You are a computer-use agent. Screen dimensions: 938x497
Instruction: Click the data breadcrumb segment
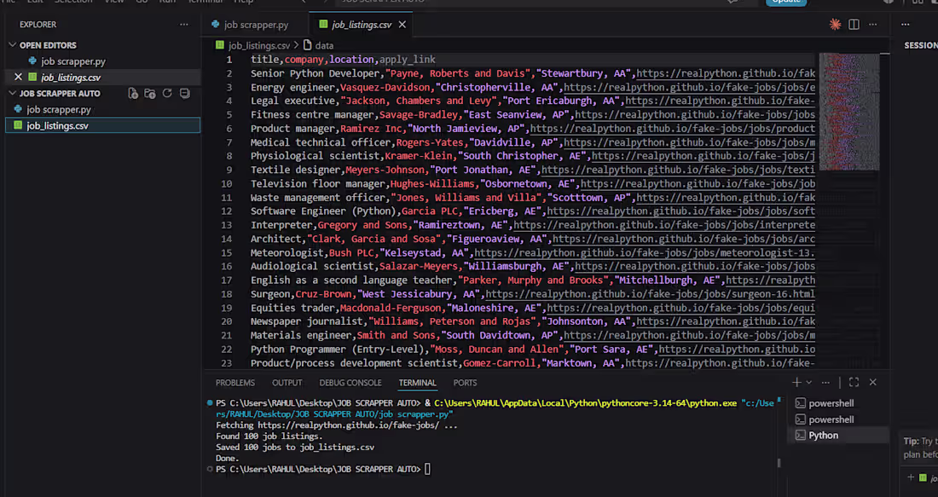click(324, 45)
